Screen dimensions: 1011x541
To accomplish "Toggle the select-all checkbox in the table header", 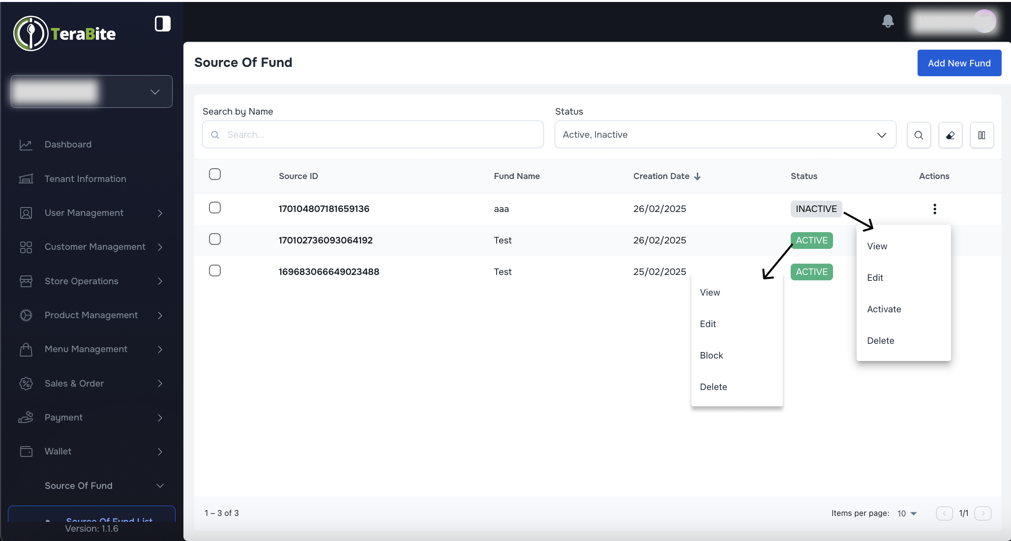I will [215, 174].
